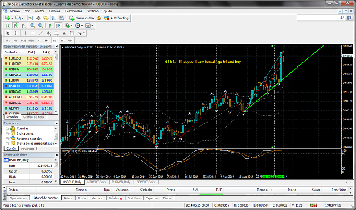Viewport: 356px width, 210px height.
Task: Switch timeframe to D1
Action: pyautogui.click(x=55, y=40)
